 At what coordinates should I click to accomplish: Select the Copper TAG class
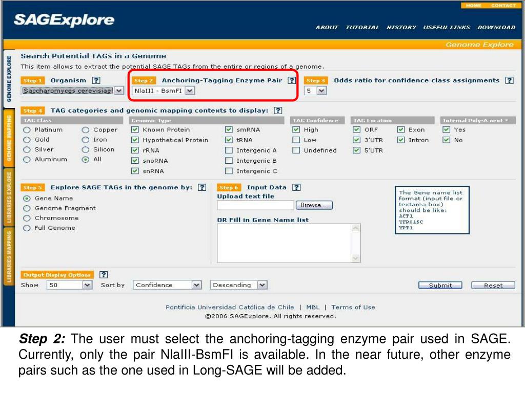coord(86,129)
